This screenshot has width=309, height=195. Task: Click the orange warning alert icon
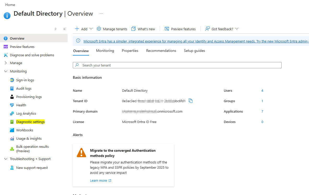coord(81,153)
